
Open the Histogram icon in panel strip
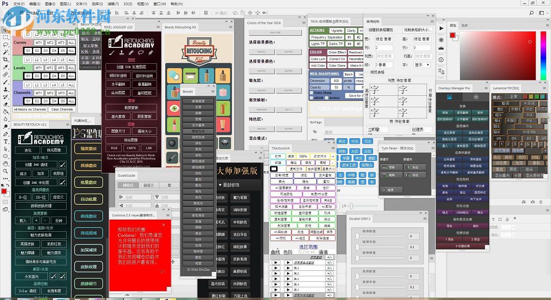[441, 48]
